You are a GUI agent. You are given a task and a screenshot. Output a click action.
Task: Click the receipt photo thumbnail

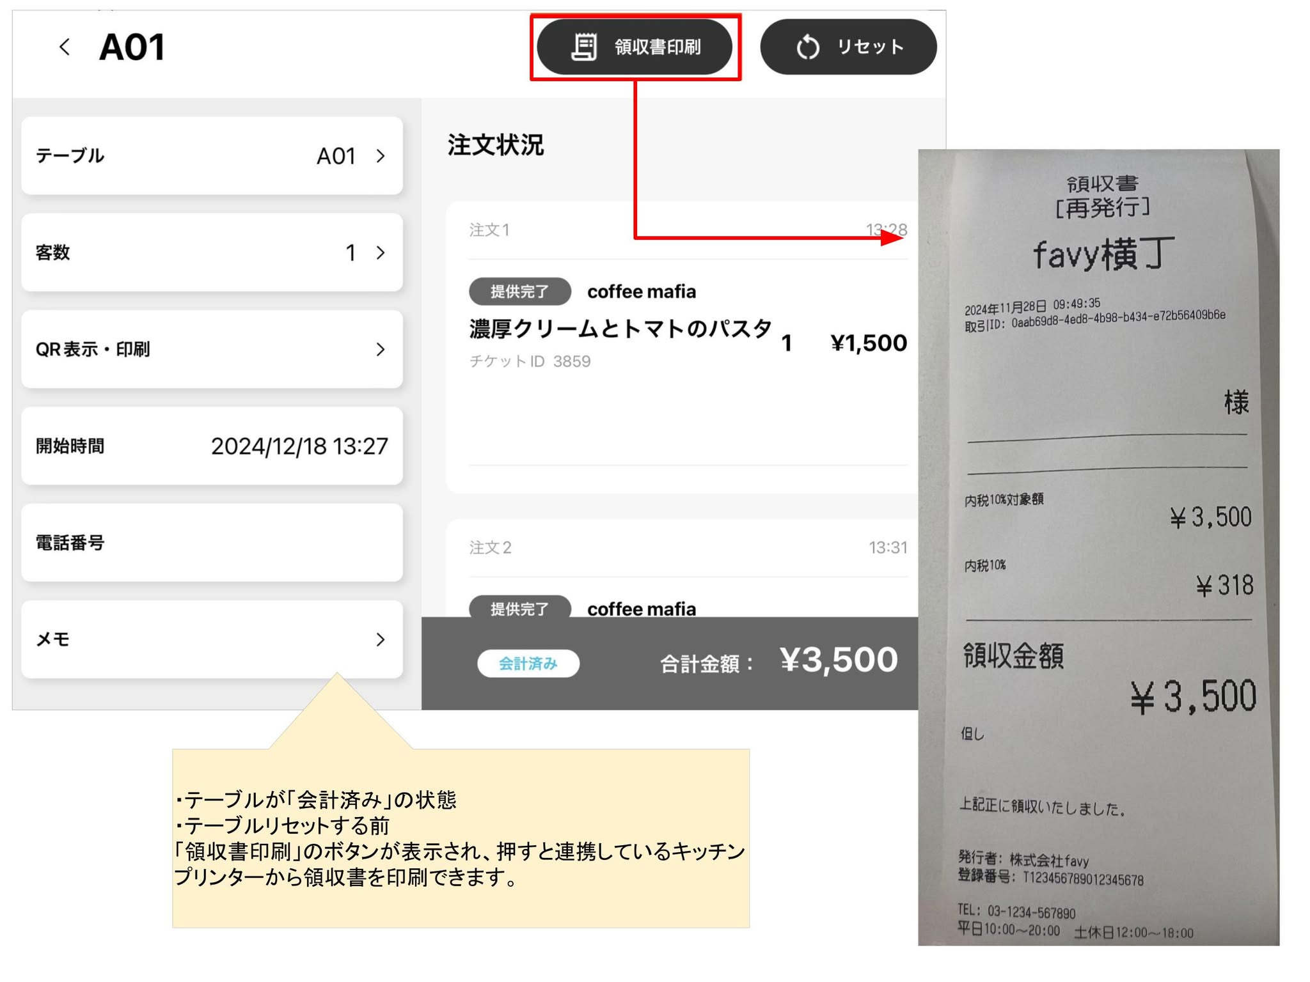pyautogui.click(x=1098, y=547)
